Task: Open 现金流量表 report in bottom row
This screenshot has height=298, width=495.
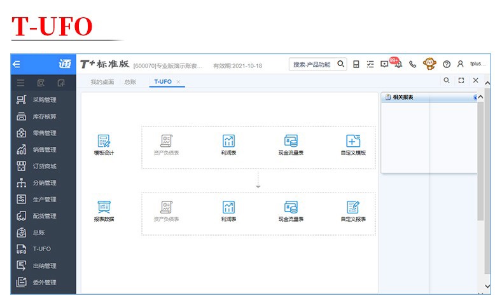Action: coord(291,211)
